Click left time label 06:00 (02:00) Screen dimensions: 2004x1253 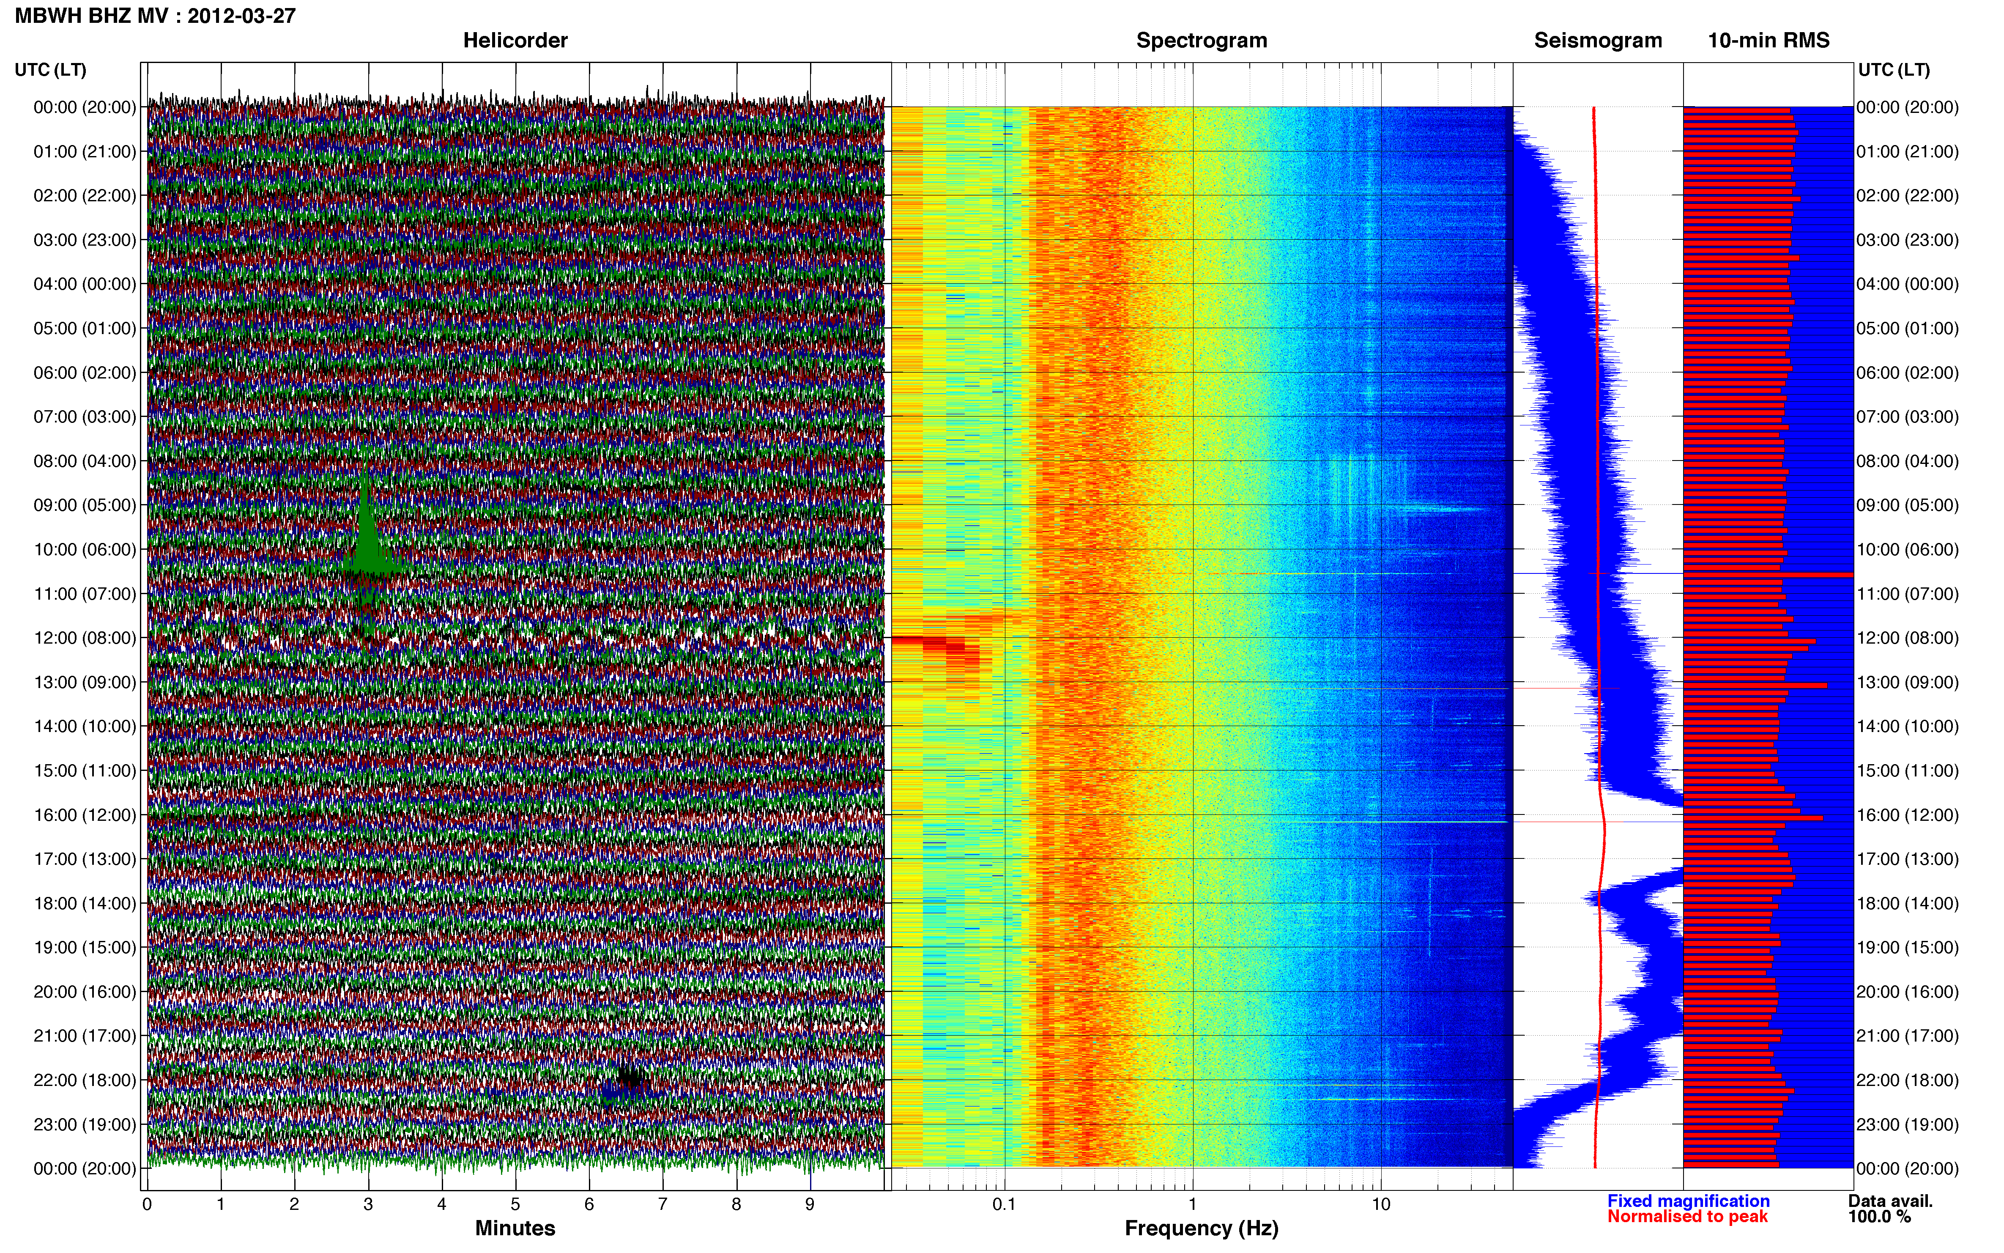pyautogui.click(x=85, y=373)
